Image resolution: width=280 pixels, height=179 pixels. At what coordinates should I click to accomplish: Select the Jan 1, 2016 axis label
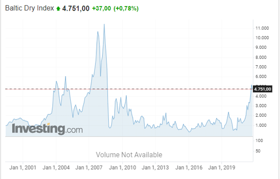point(189,167)
